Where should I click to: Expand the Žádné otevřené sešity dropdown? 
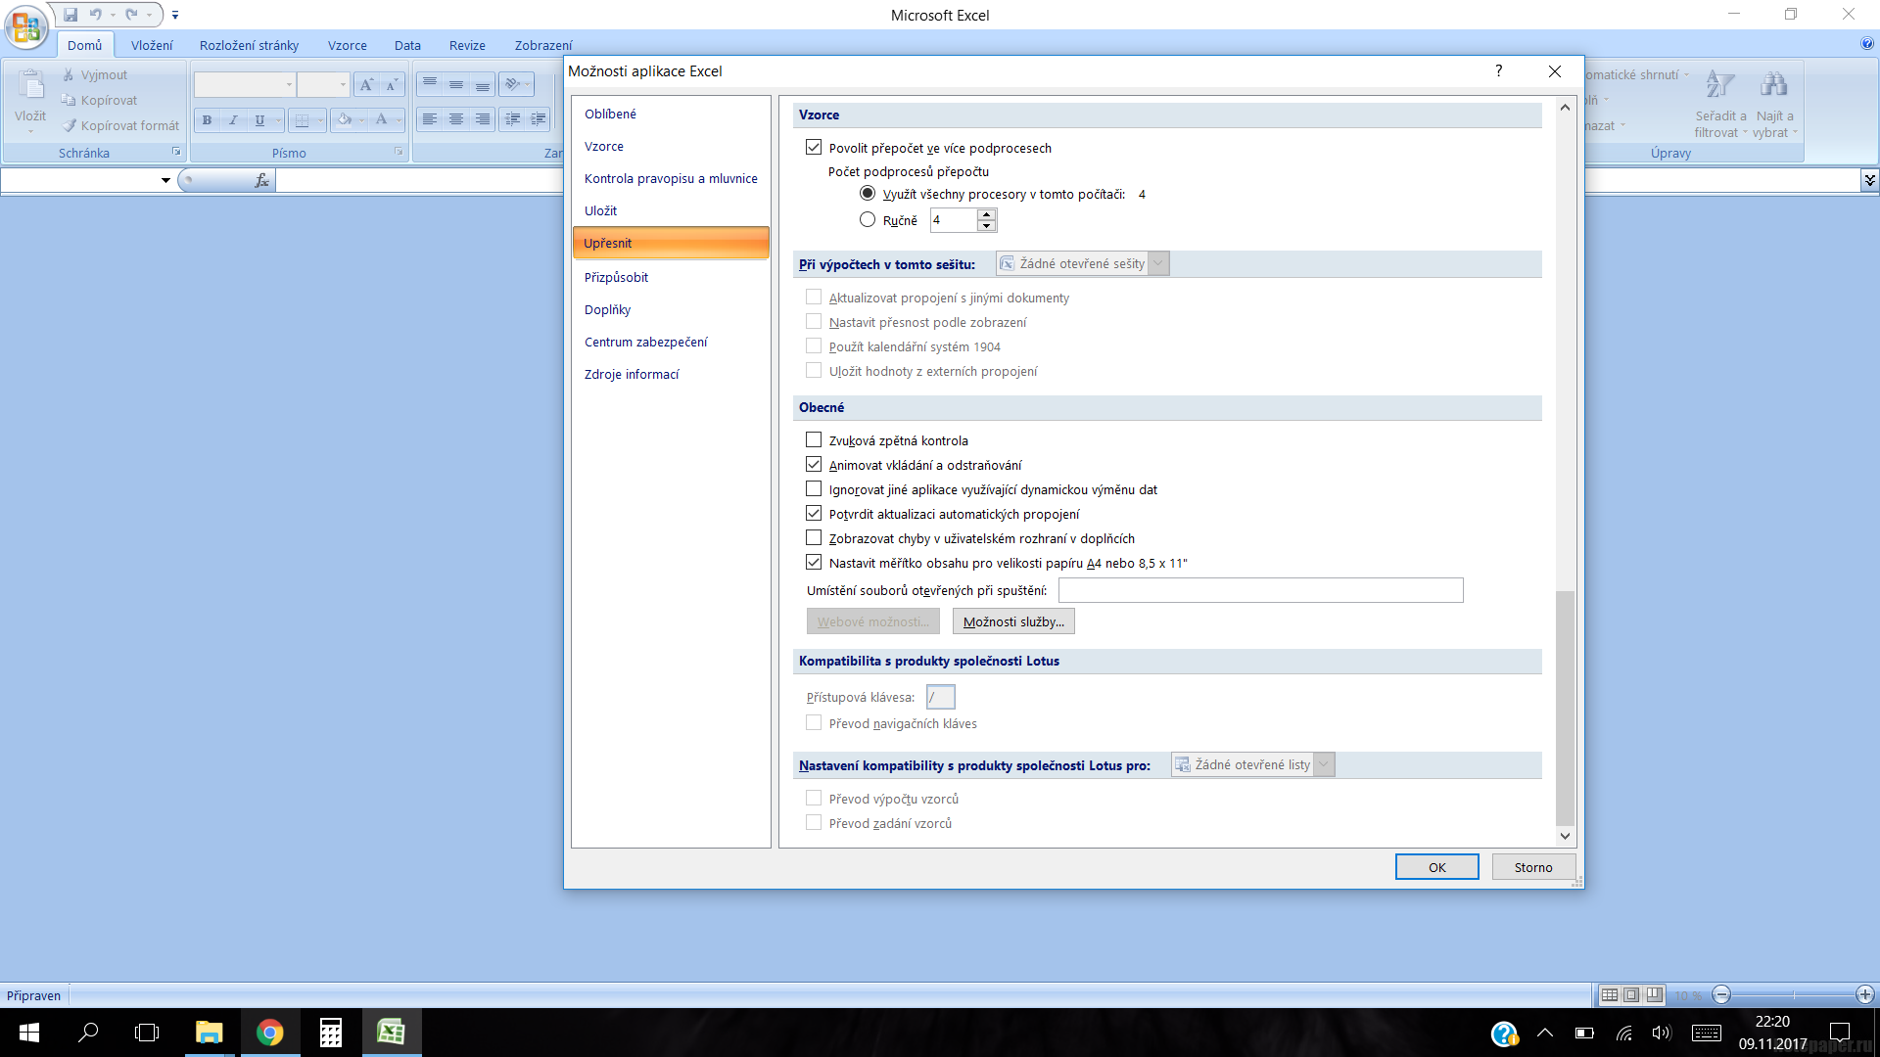pyautogui.click(x=1158, y=264)
